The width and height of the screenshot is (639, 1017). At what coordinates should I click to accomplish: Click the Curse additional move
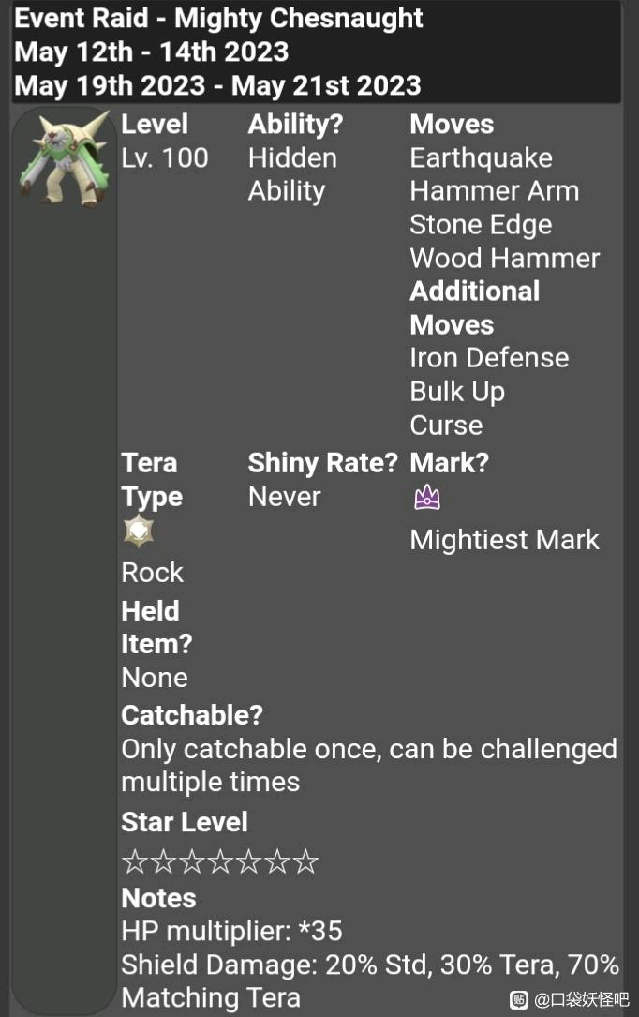point(447,426)
